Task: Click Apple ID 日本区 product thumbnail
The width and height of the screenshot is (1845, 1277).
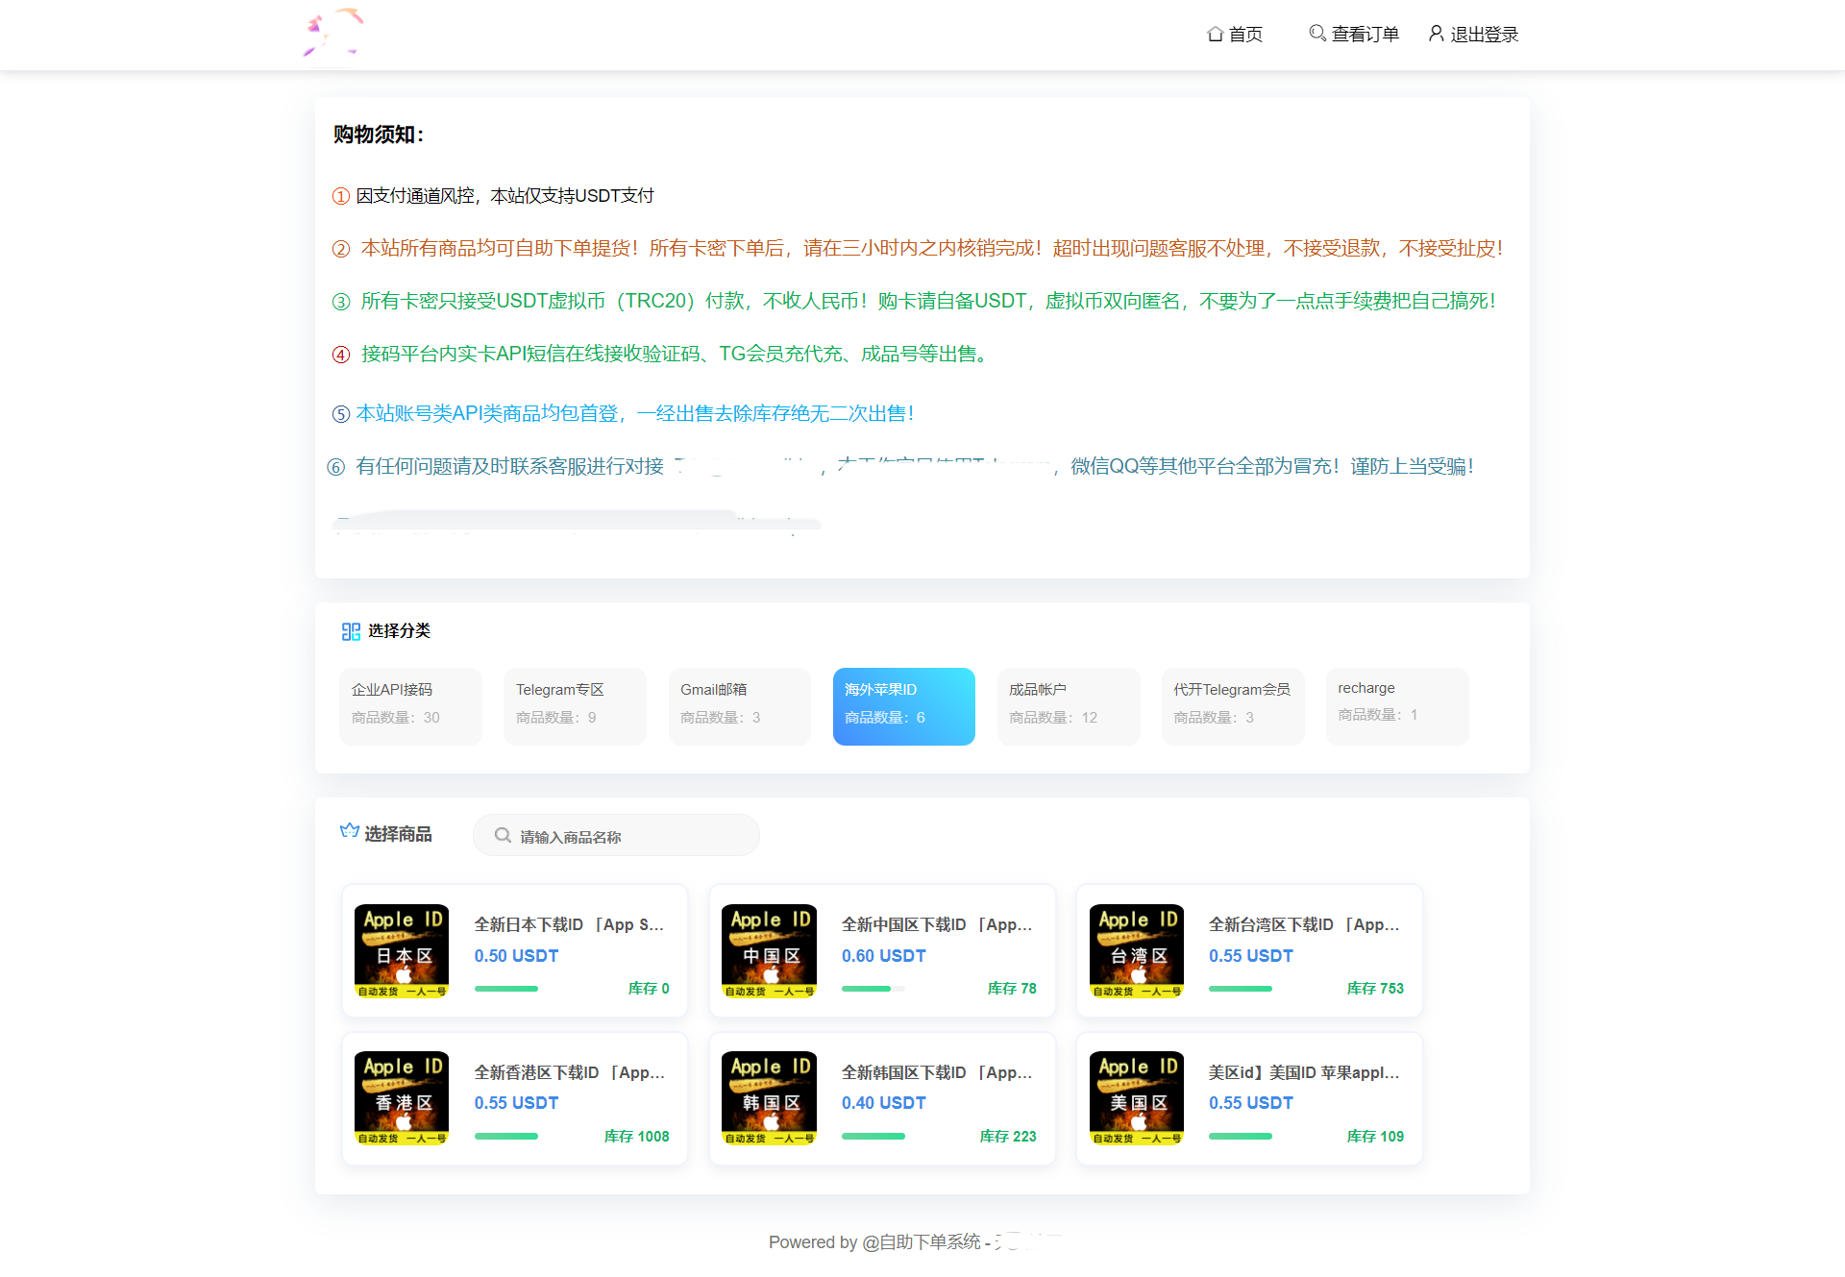Action: click(x=402, y=950)
